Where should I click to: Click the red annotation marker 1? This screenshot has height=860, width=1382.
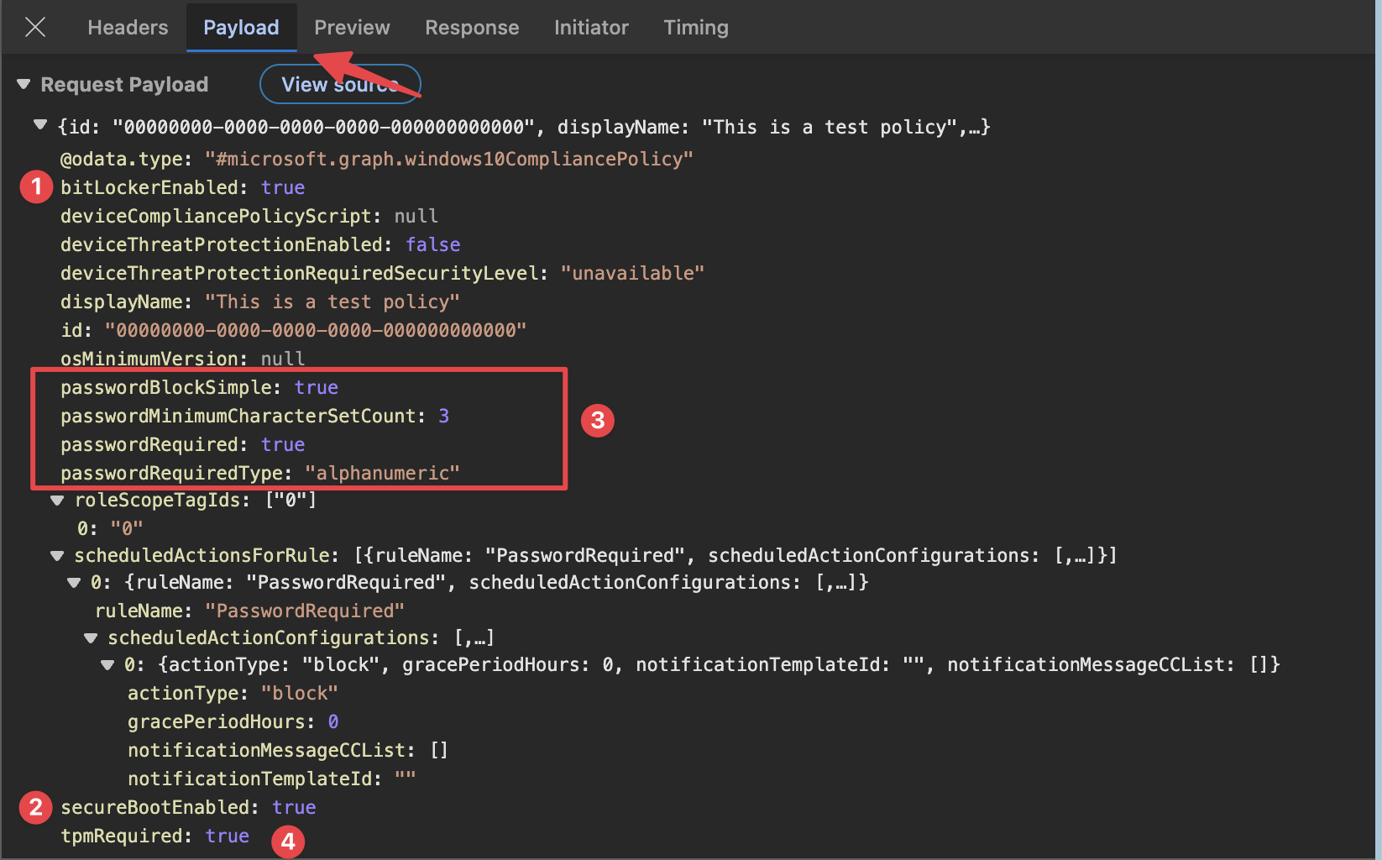tap(36, 187)
